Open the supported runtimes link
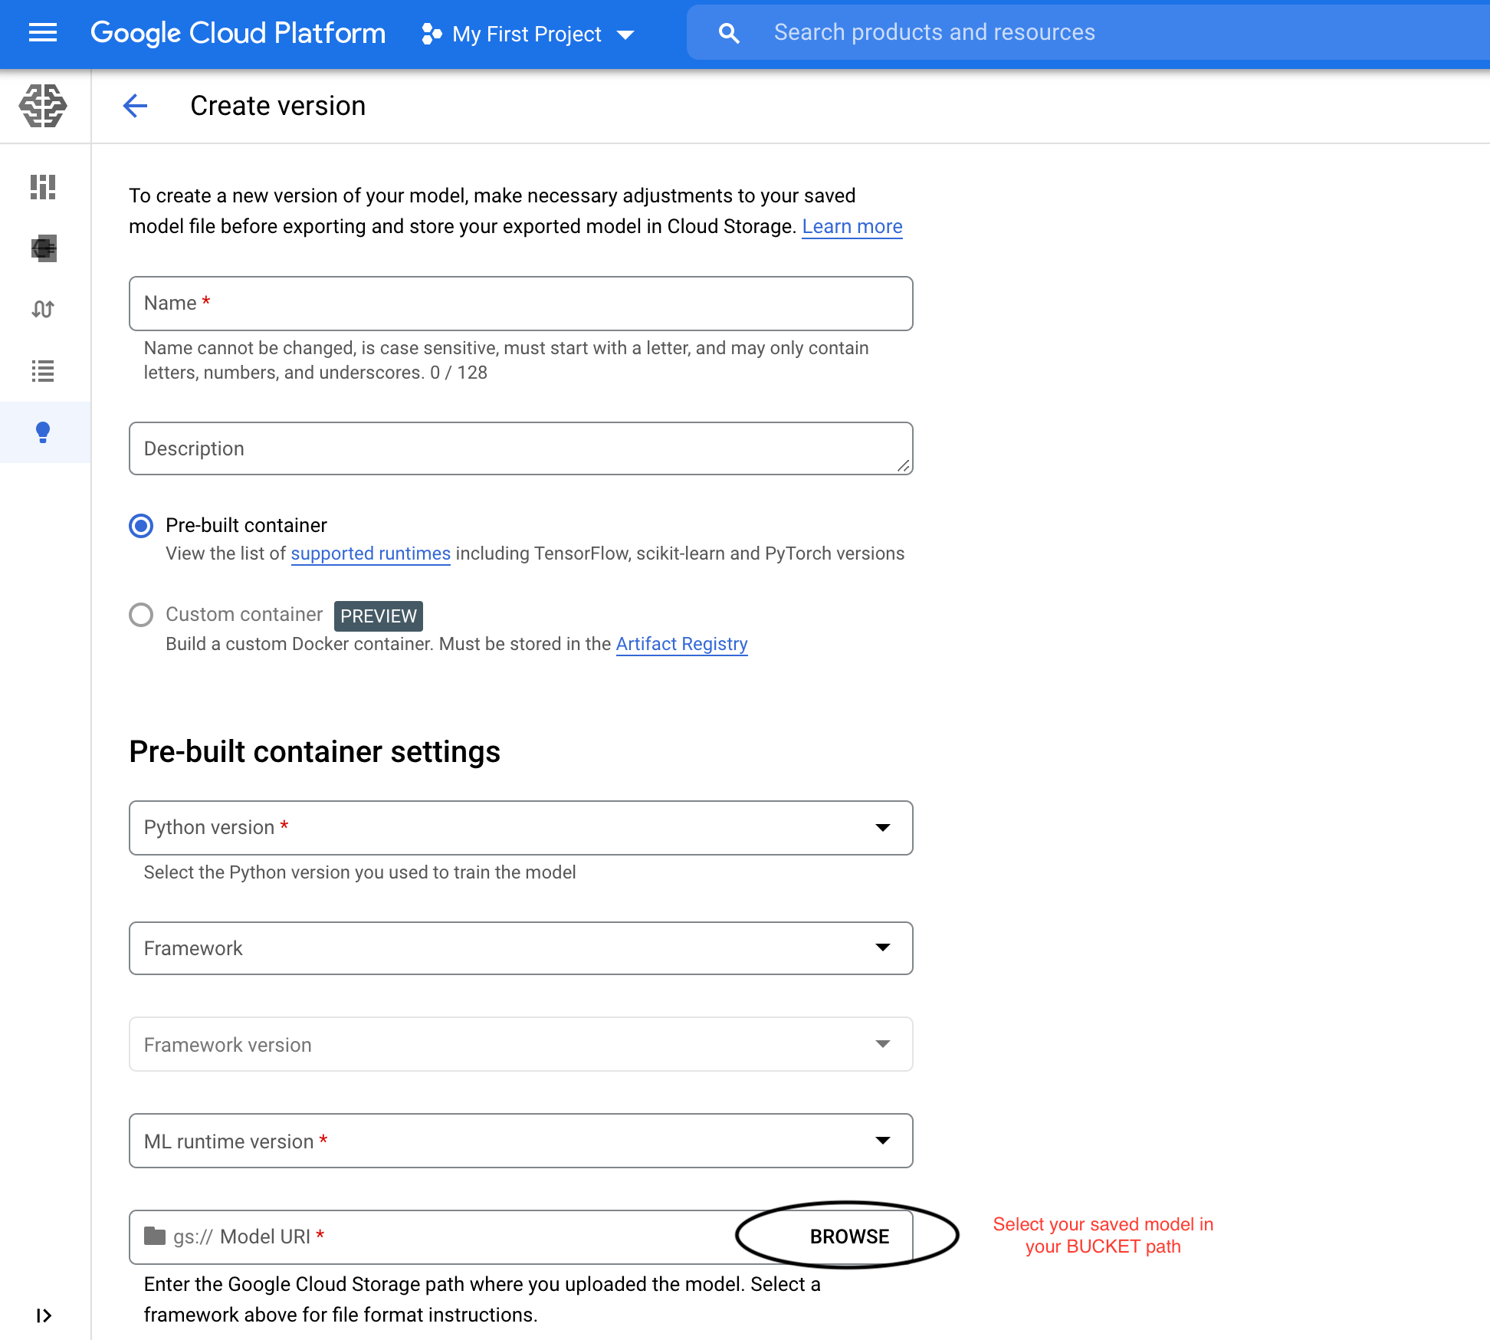The image size is (1490, 1340). 370,553
